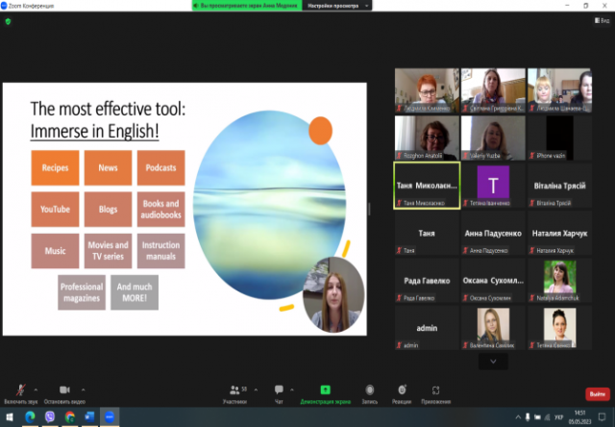Expand the arrow next to Чат
Image resolution: width=615 pixels, height=427 pixels.
(292, 389)
